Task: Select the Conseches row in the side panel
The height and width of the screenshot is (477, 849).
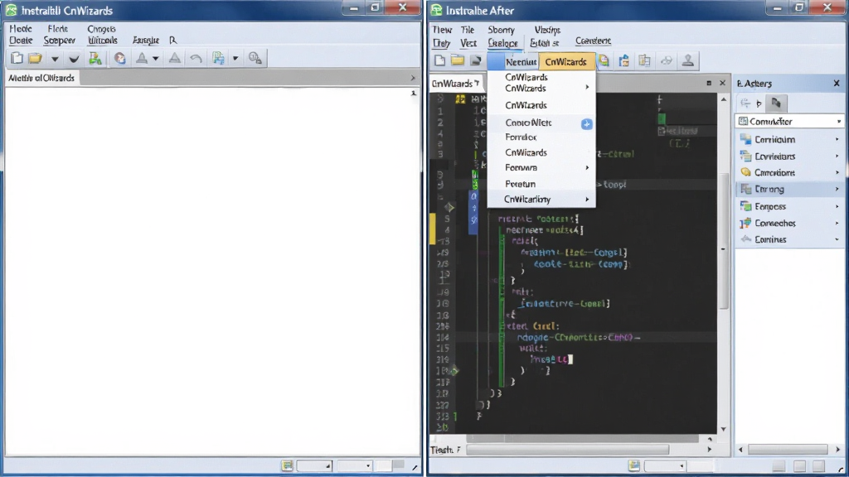Action: [x=789, y=223]
